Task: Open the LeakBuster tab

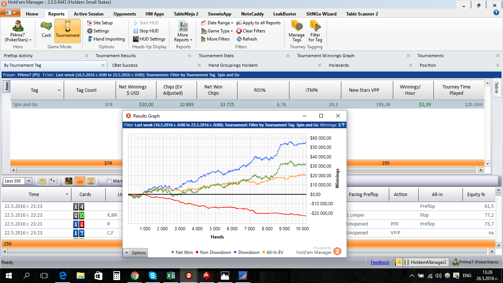Action: [285, 14]
